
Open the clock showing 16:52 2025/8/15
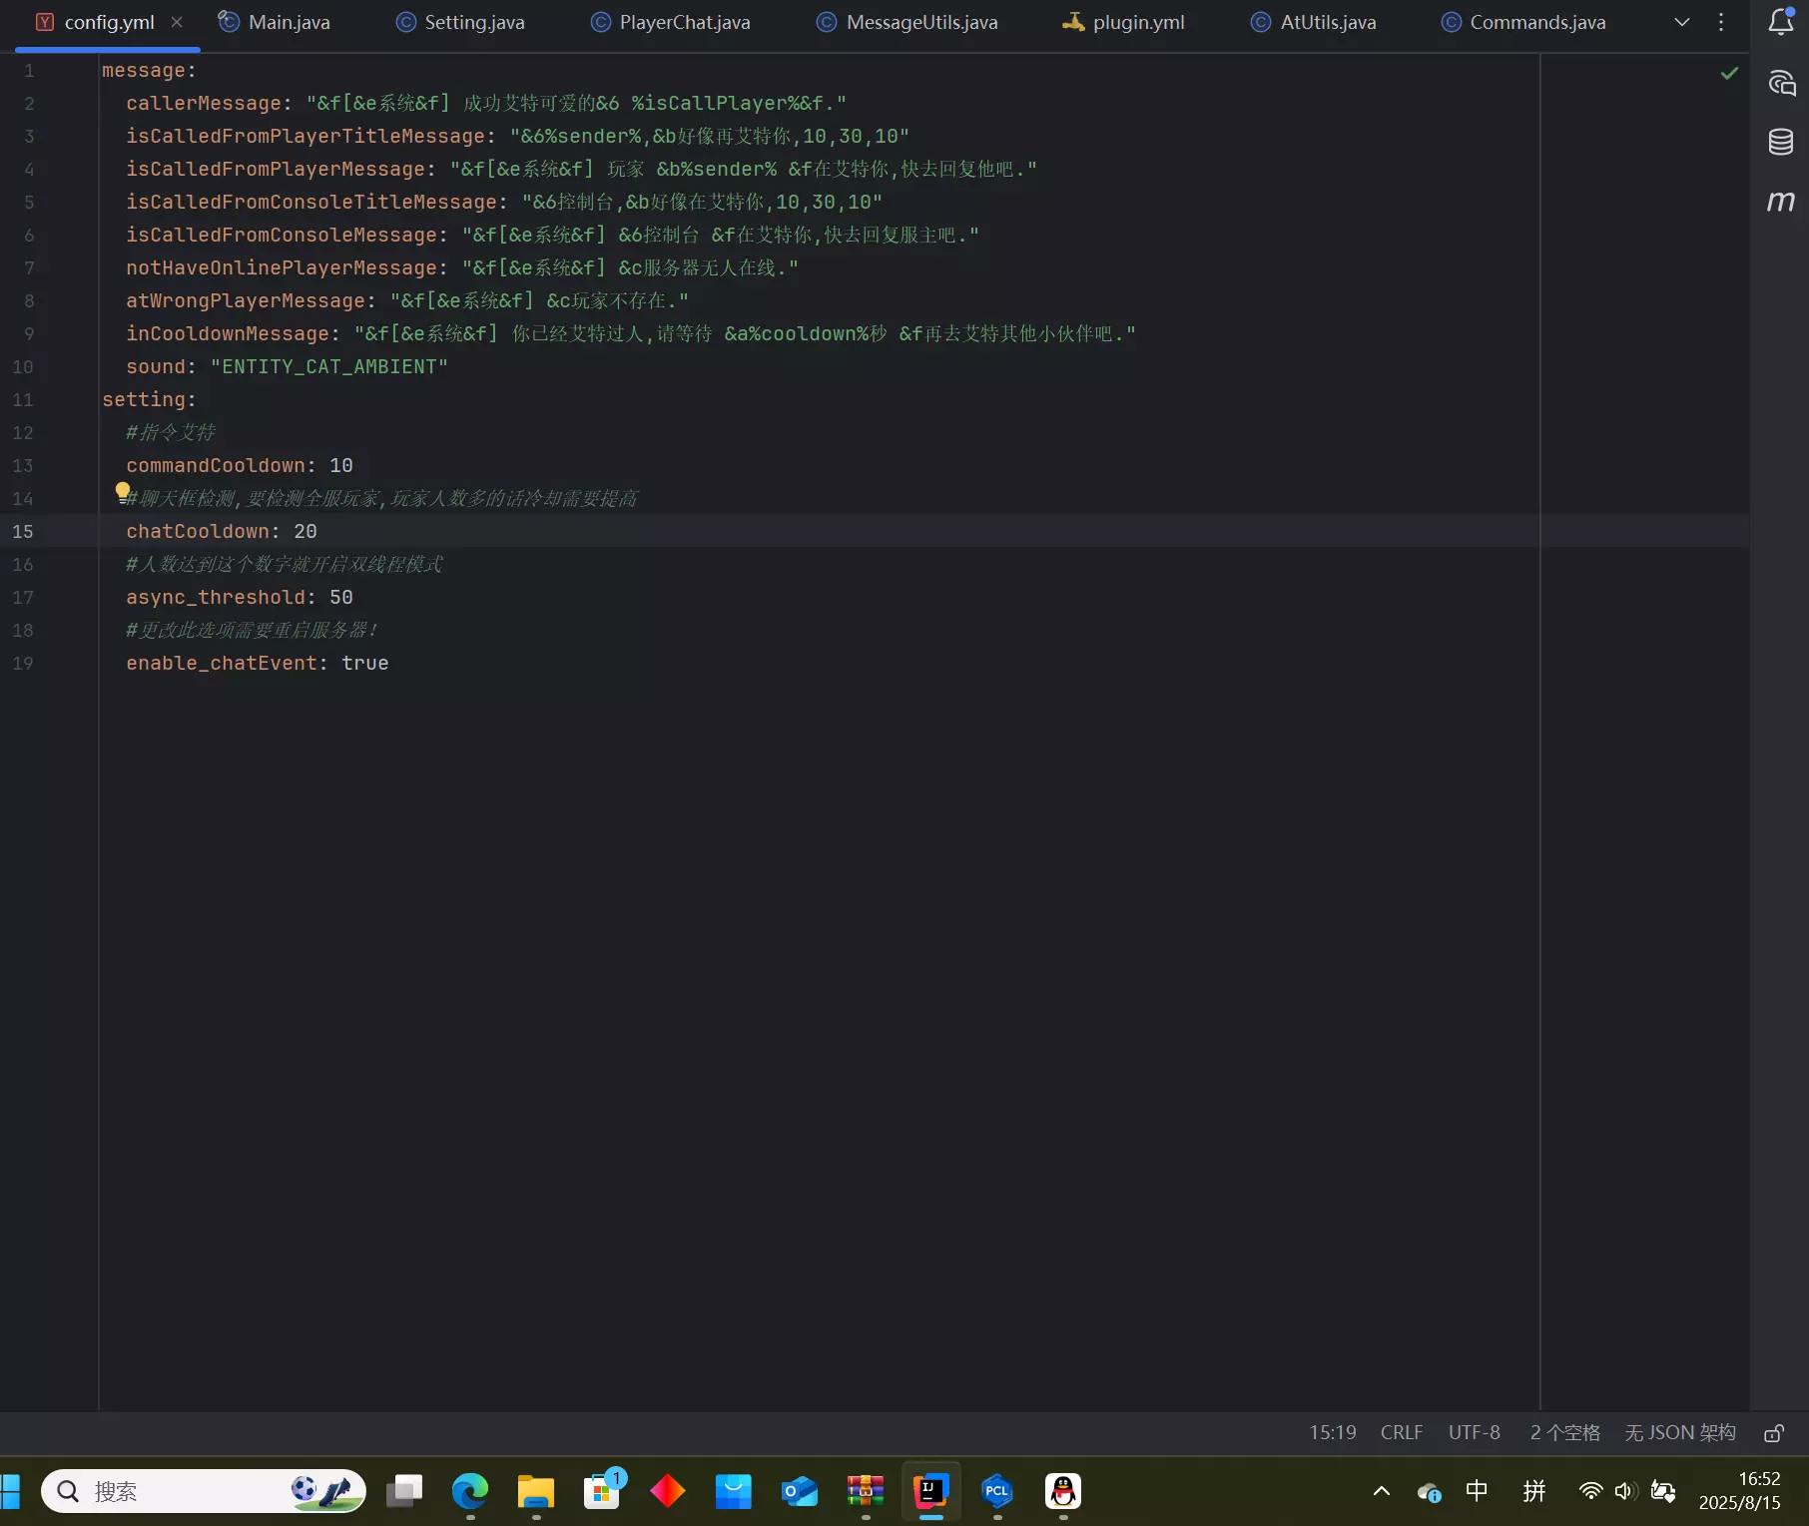(1740, 1491)
